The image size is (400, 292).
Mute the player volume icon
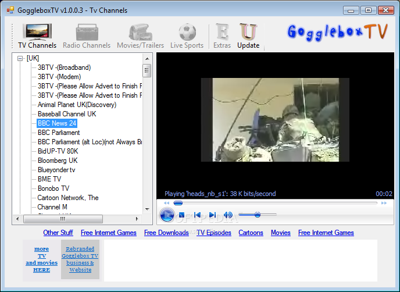click(228, 215)
